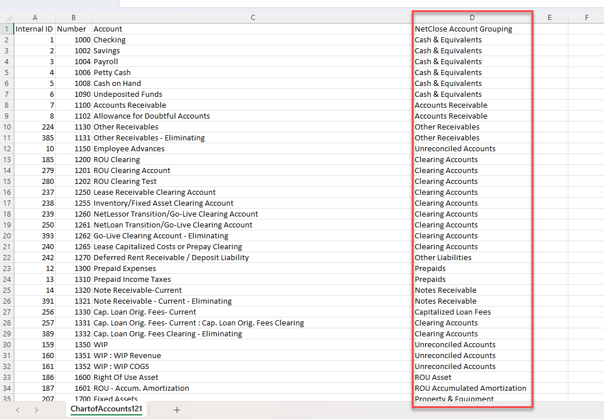Select row 22 header
This screenshot has width=604, height=420.
click(6, 258)
